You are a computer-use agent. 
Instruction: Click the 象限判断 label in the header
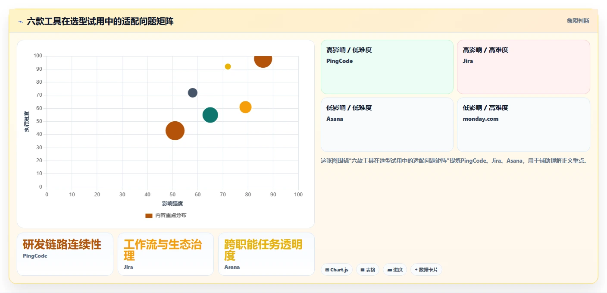pyautogui.click(x=578, y=21)
